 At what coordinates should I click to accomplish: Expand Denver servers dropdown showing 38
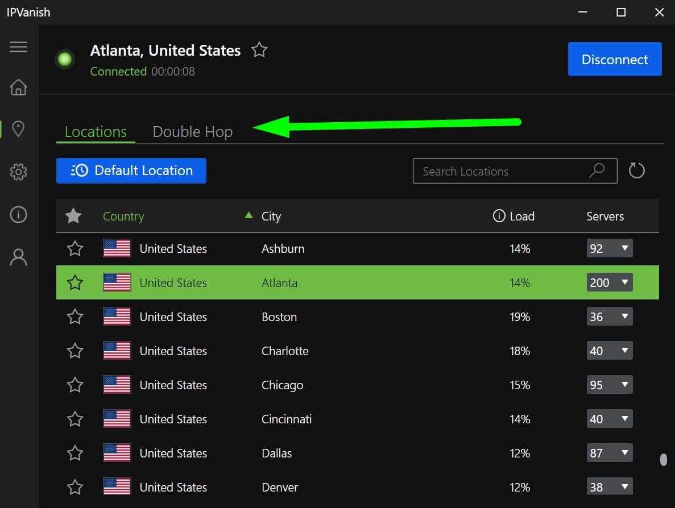coord(610,487)
